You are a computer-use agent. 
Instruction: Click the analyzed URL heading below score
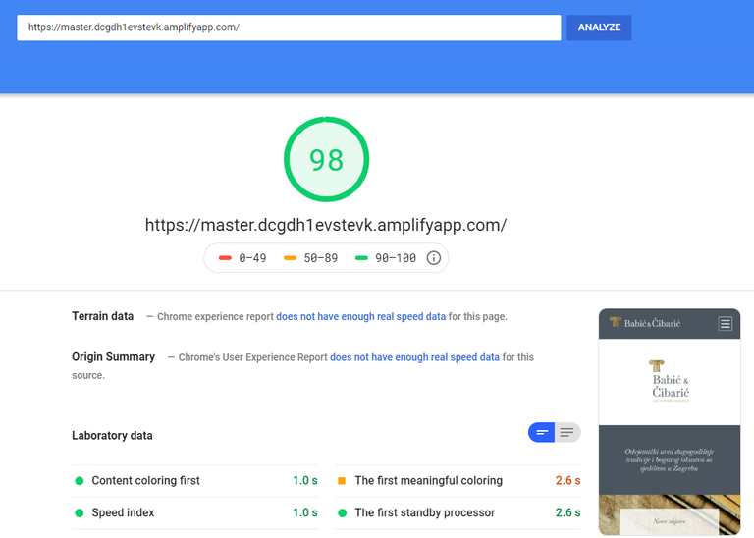coord(326,225)
